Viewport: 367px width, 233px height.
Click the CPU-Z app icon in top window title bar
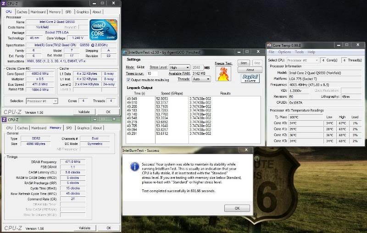tap(4, 3)
